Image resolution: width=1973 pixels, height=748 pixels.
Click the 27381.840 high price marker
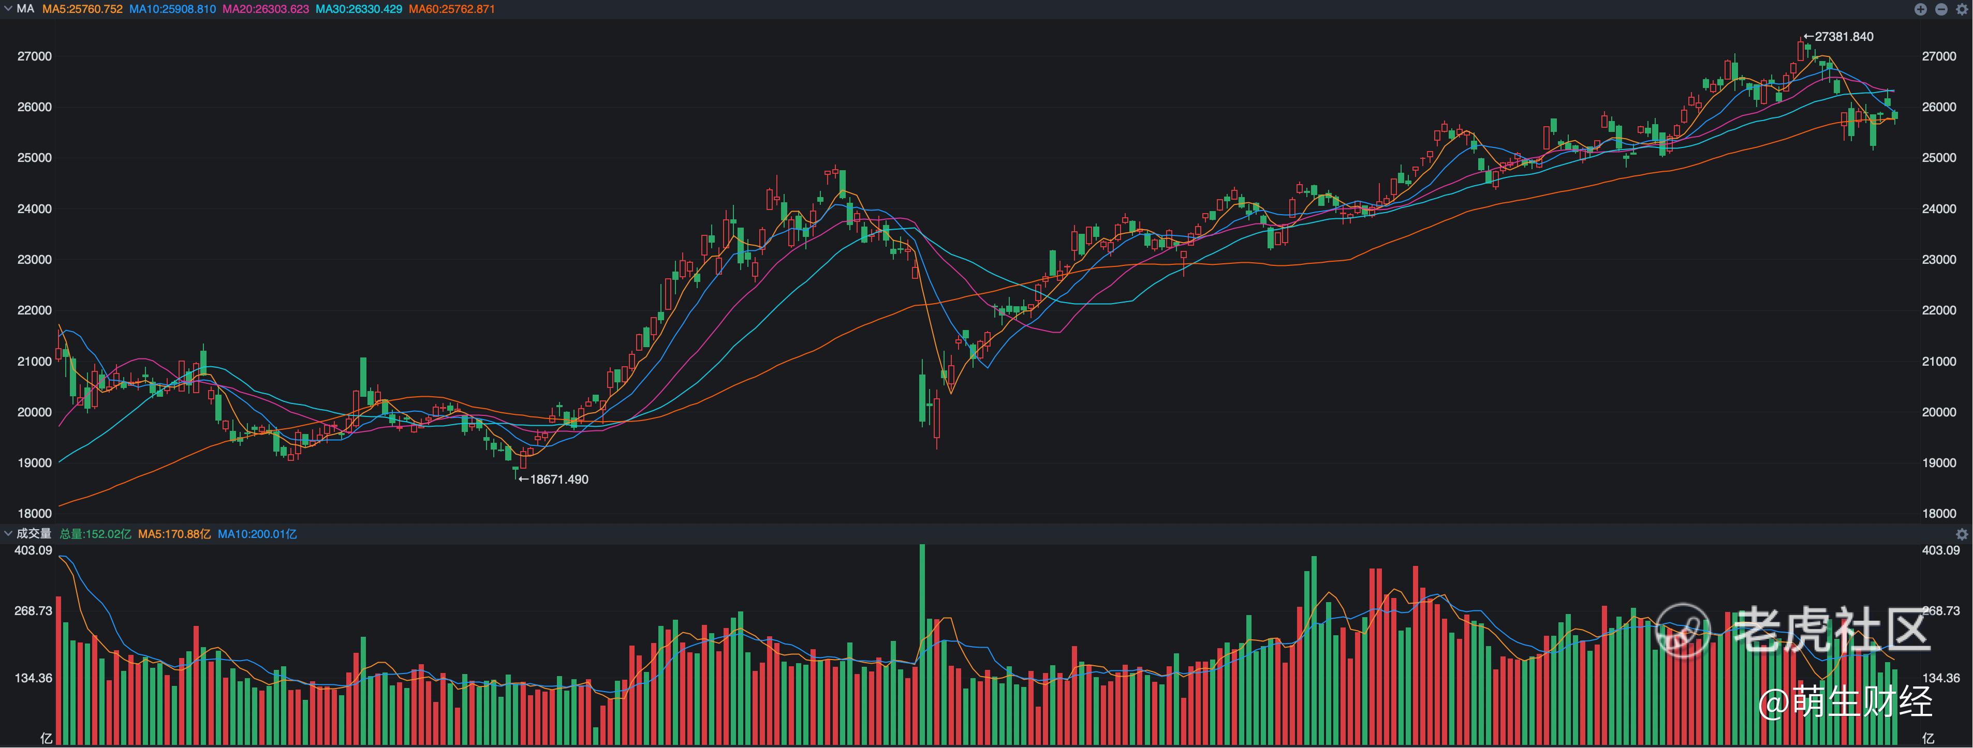(1843, 37)
